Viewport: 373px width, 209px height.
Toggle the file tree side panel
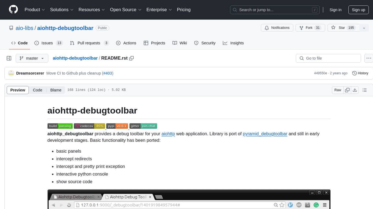point(9,58)
